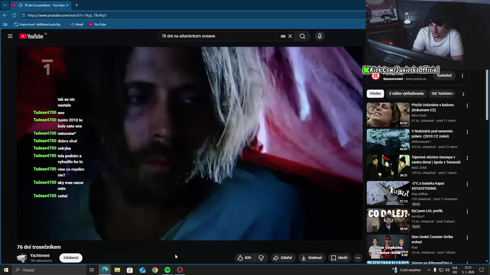Click the magnifier search button
This screenshot has width=490, height=275.
(x=302, y=36)
